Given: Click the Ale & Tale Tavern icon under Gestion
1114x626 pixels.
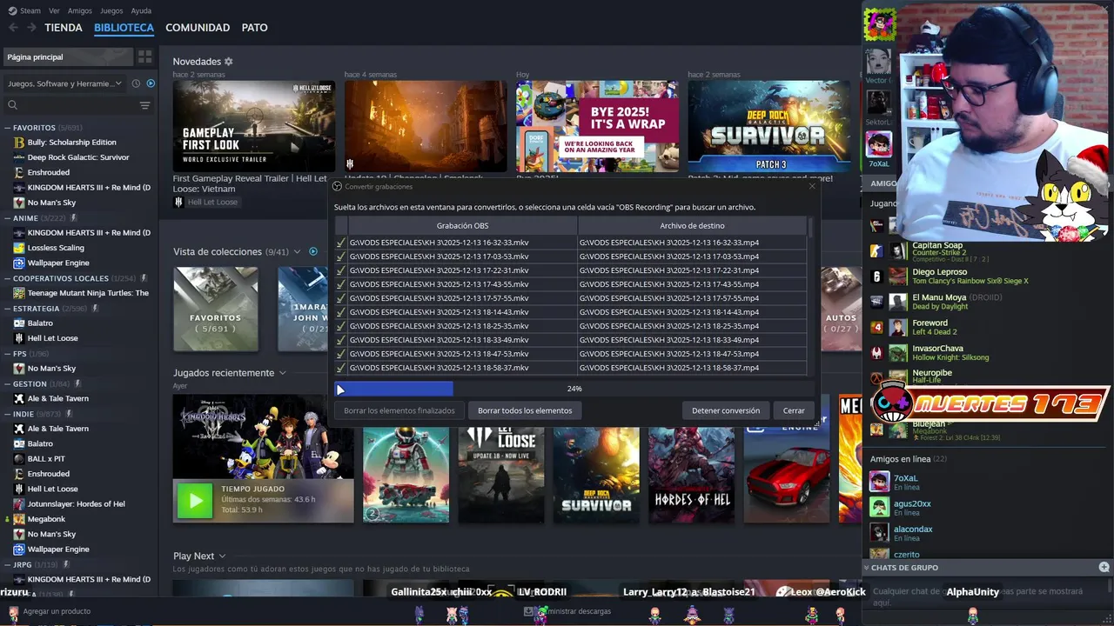Looking at the screenshot, I should (x=19, y=398).
